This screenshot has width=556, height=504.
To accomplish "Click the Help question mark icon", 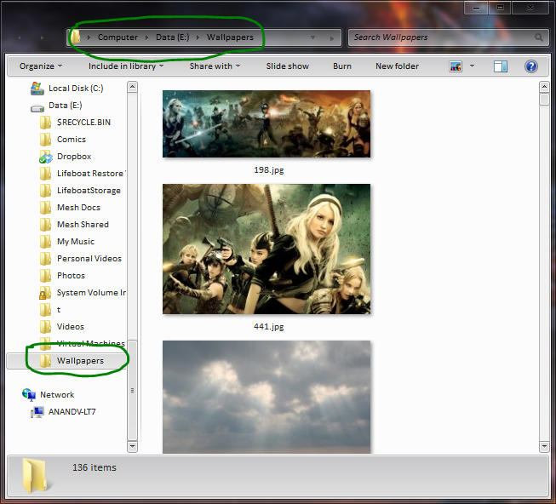I will tap(530, 66).
